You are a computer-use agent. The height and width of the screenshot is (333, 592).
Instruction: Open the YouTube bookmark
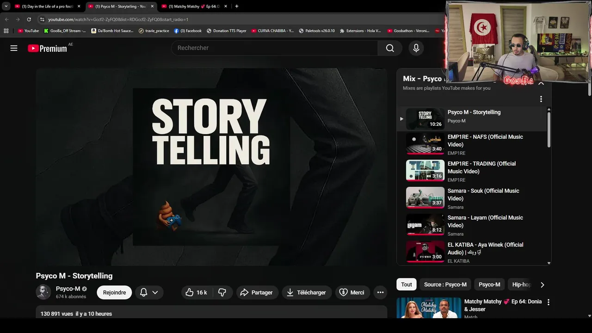(x=28, y=31)
